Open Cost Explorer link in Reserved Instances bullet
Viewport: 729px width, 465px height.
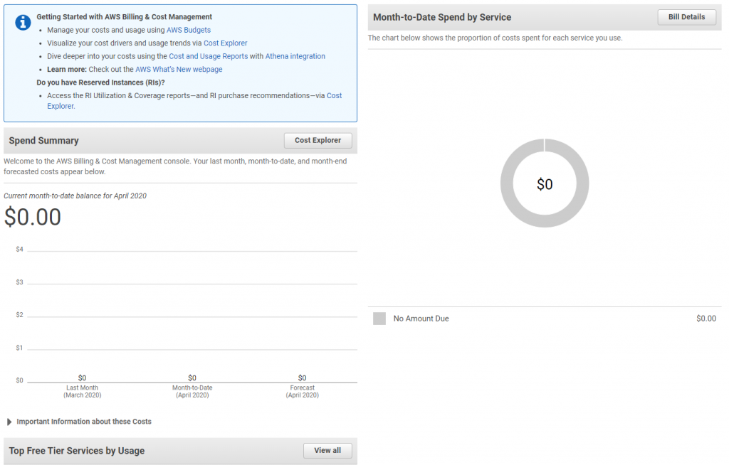click(x=334, y=95)
